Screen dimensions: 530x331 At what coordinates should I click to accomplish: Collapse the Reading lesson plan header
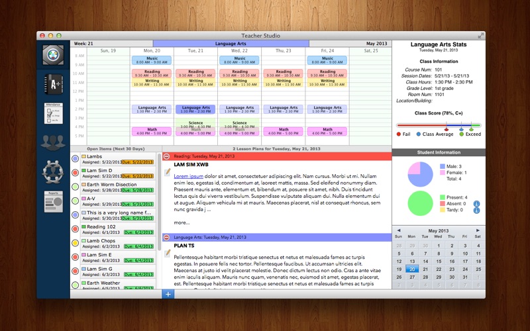tap(167, 156)
